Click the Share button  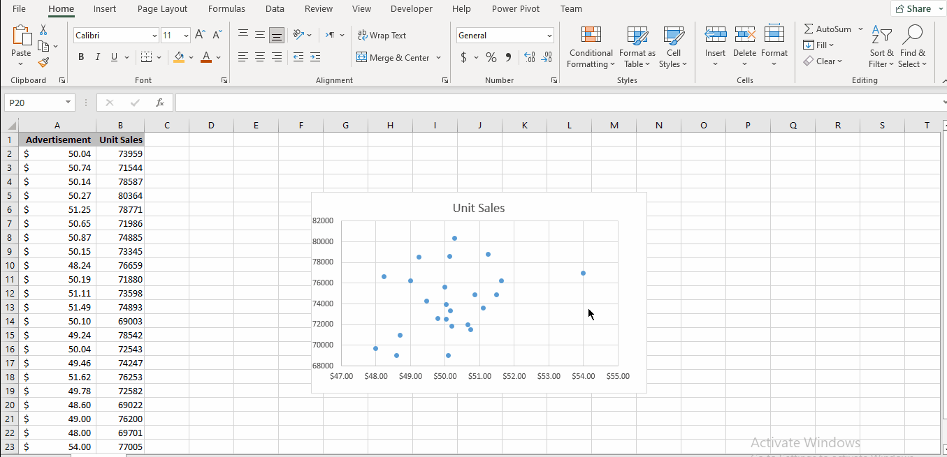912,8
